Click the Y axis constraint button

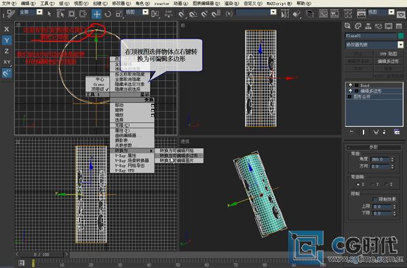[7, 40]
